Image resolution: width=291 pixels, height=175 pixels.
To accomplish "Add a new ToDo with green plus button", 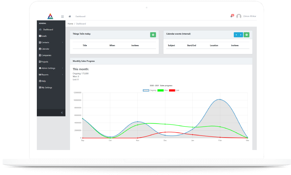I will pos(153,35).
